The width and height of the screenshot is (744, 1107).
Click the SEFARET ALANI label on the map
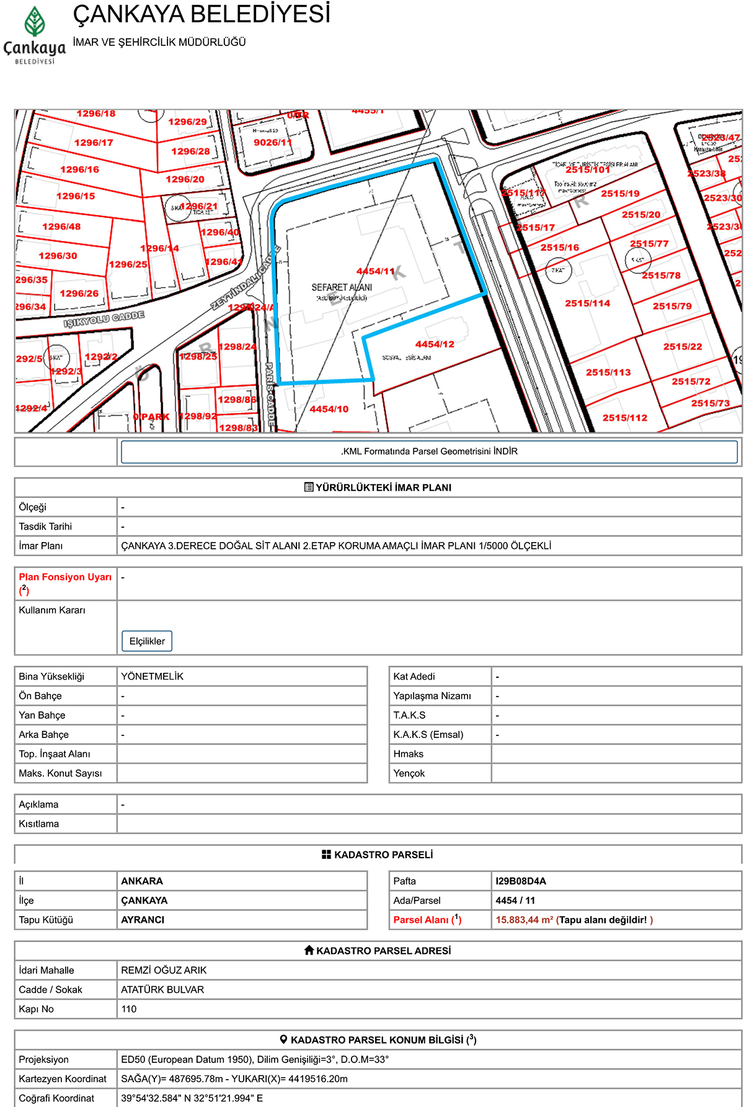(342, 288)
